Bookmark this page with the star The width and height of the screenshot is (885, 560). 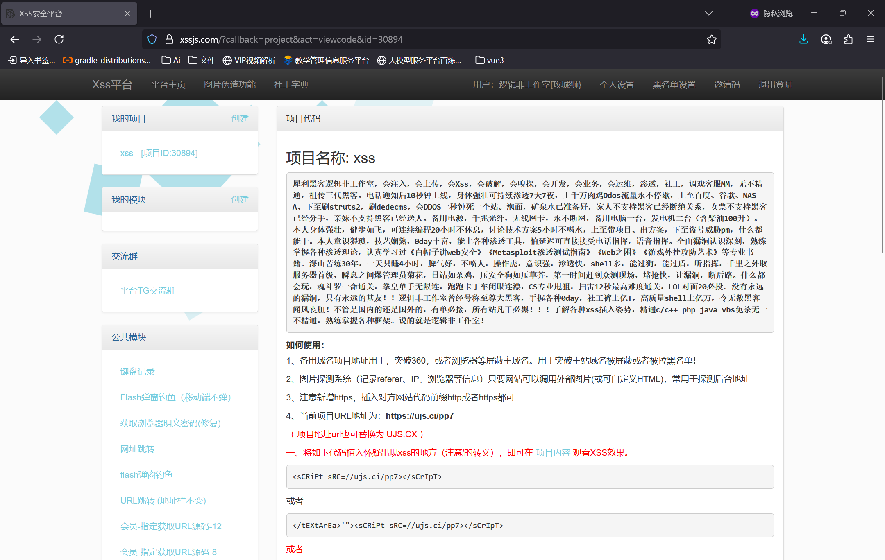tap(711, 39)
